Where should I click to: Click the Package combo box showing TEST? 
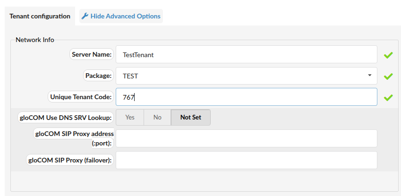pos(236,76)
